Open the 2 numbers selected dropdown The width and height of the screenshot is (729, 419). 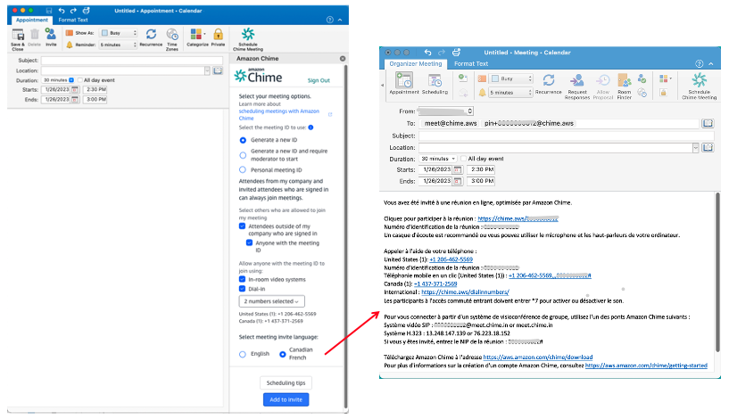(x=272, y=301)
